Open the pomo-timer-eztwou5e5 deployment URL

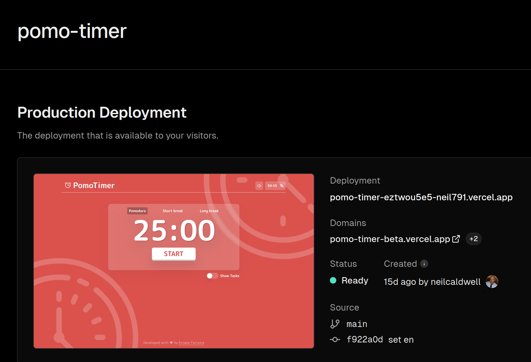tap(421, 197)
